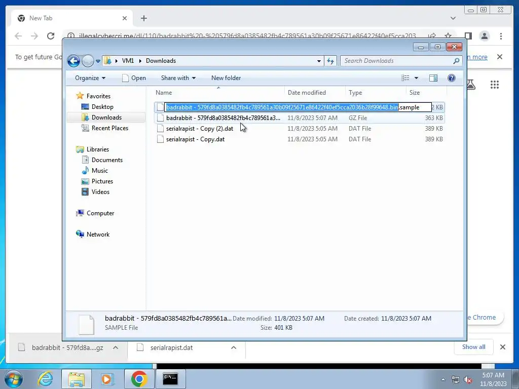Click the file icon of serialrapist - Copy.dat
This screenshot has height=389, width=519.
[160, 139]
